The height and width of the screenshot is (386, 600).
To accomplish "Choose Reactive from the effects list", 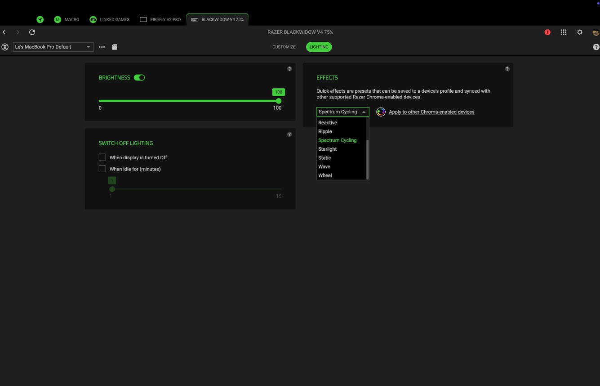I will tap(342, 123).
